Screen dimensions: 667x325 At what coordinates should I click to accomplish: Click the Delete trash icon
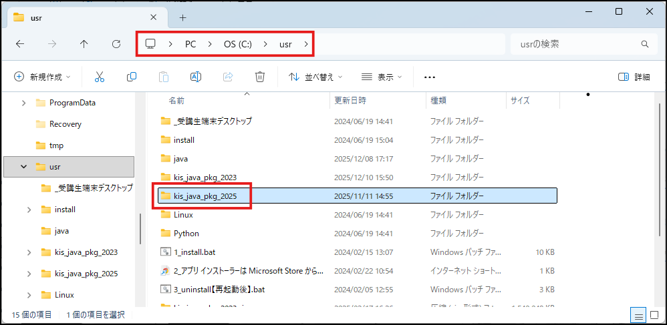tap(260, 77)
